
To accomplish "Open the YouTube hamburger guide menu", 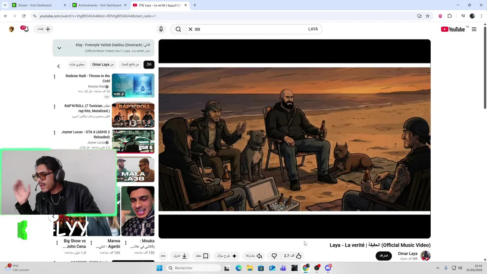I will [474, 29].
